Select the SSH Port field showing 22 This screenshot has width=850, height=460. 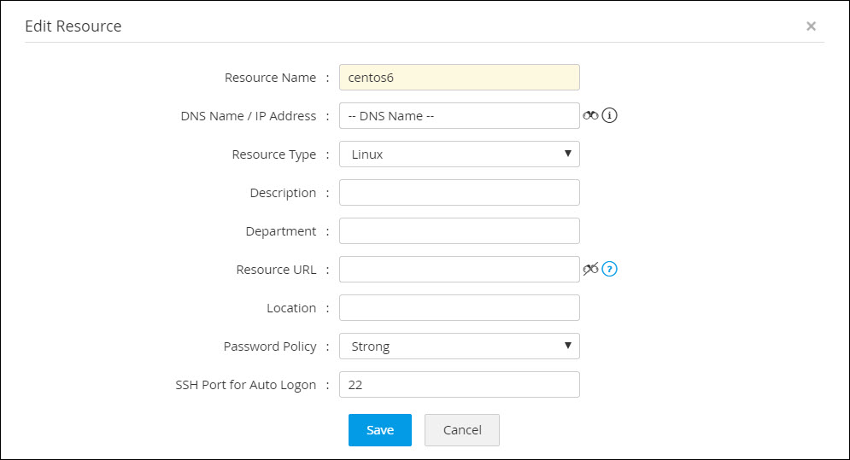click(x=459, y=385)
